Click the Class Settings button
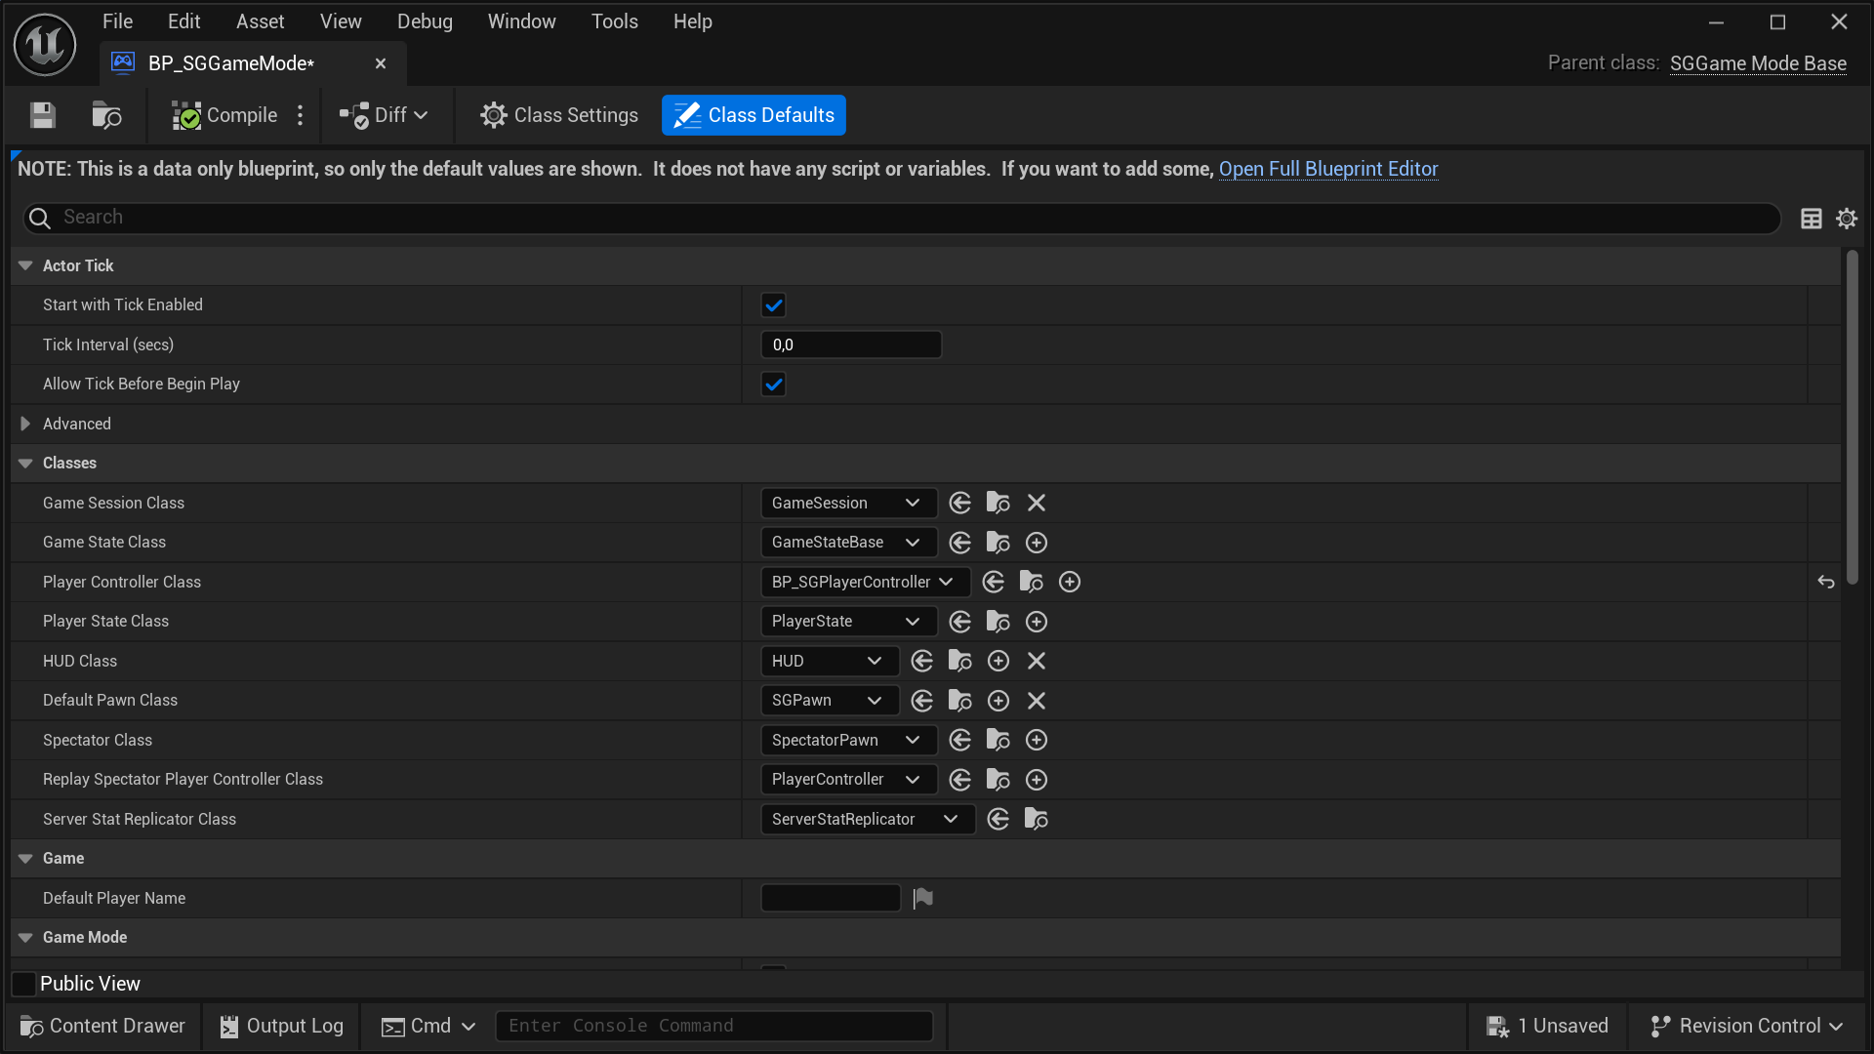Screen dimensions: 1874x1054 (560, 114)
